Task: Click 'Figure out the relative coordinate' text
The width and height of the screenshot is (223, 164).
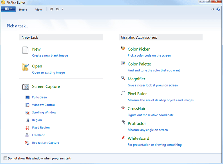Action: [x=151, y=115]
